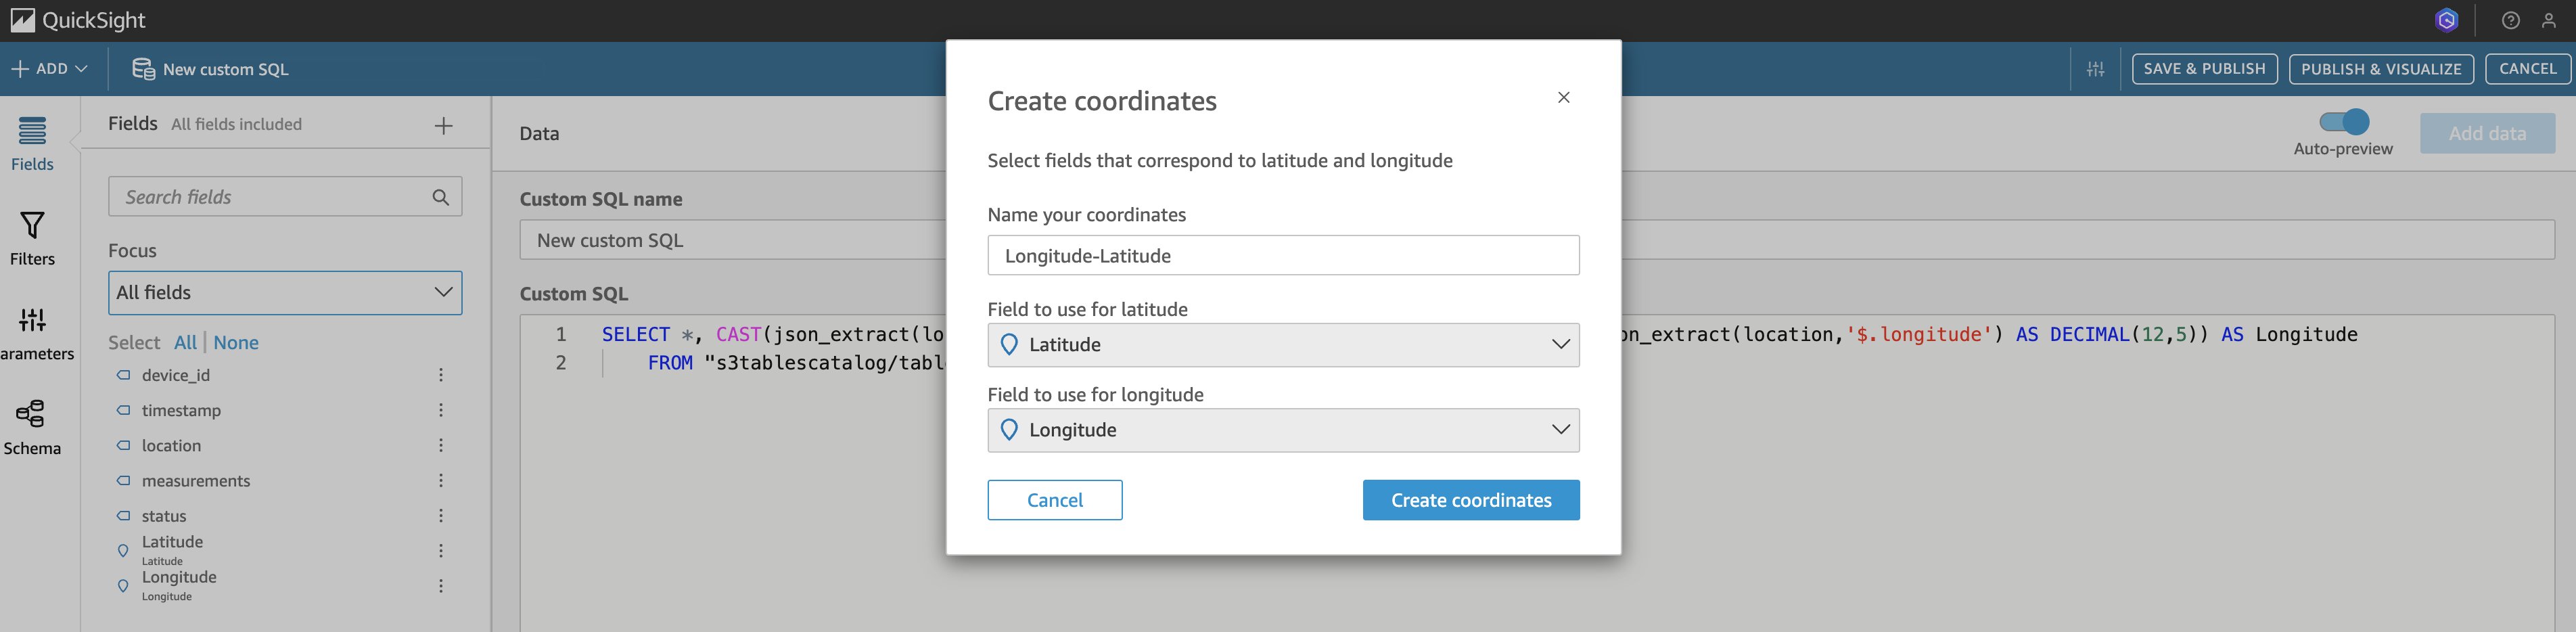Open the ADD menu
Viewport: 2576px width, 632px height.
coord(50,69)
